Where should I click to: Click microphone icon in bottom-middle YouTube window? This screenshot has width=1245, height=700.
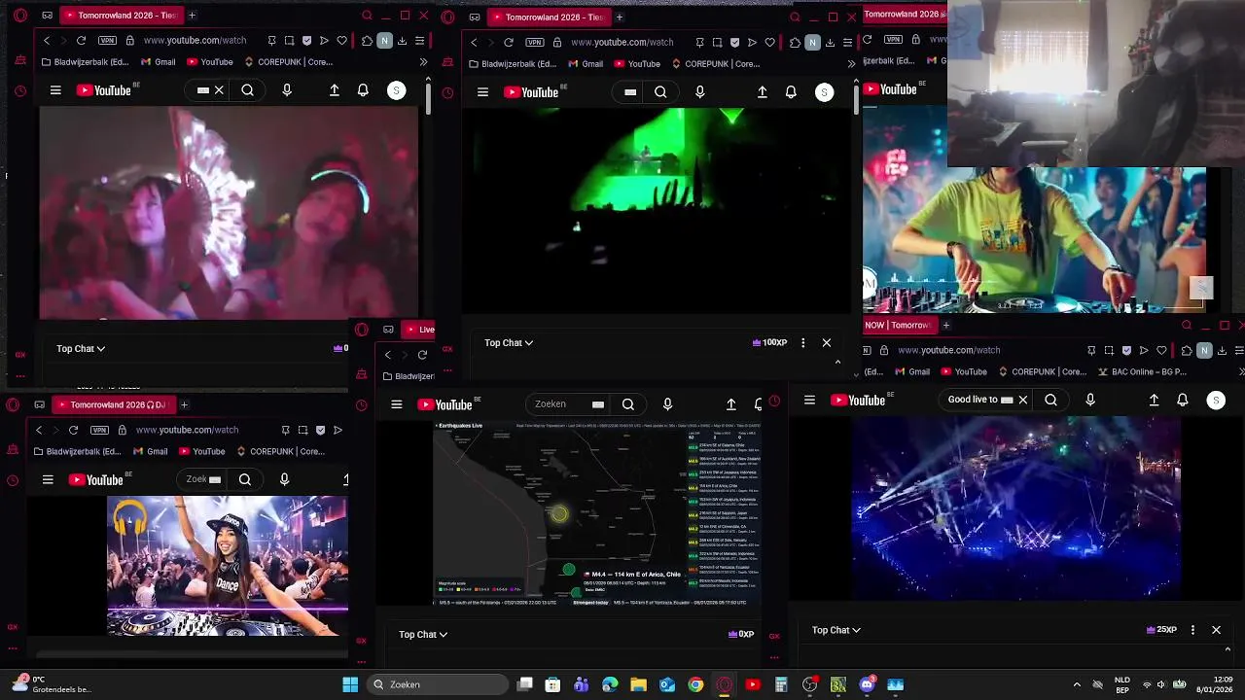[x=667, y=404]
